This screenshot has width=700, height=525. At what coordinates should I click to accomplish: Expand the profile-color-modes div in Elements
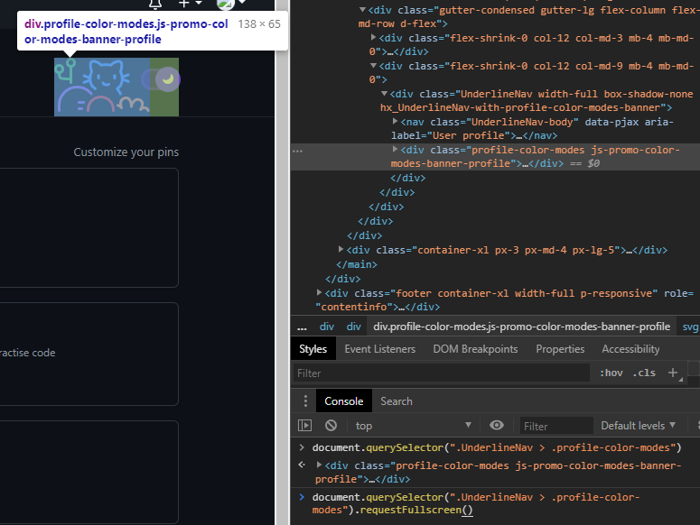point(395,150)
